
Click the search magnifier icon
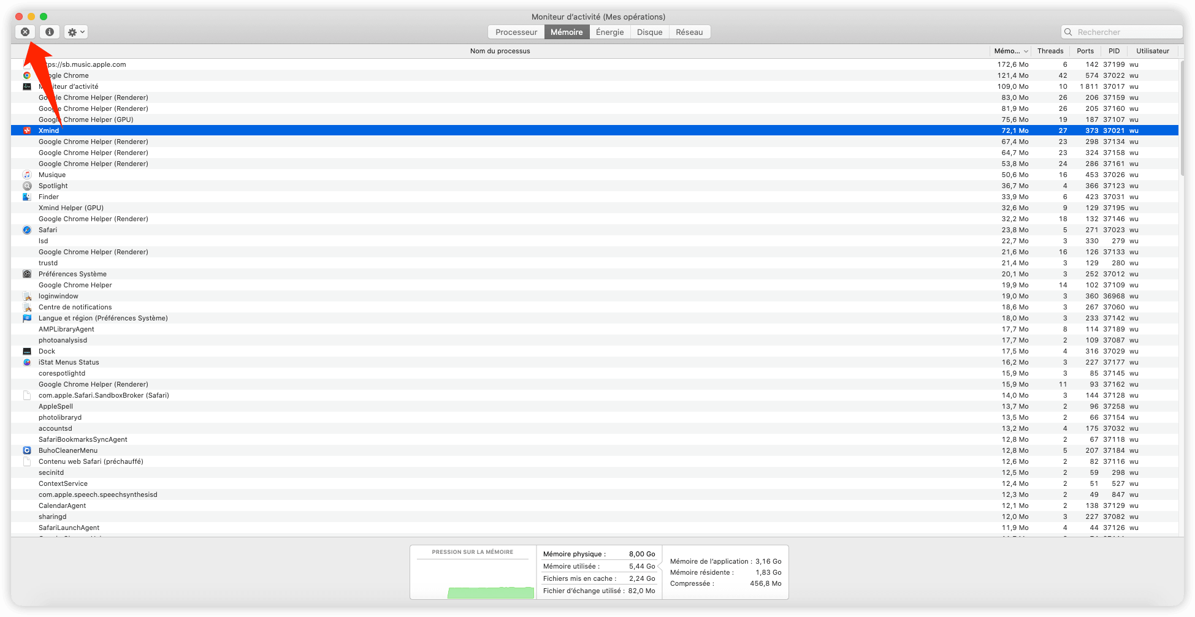pos(1069,32)
